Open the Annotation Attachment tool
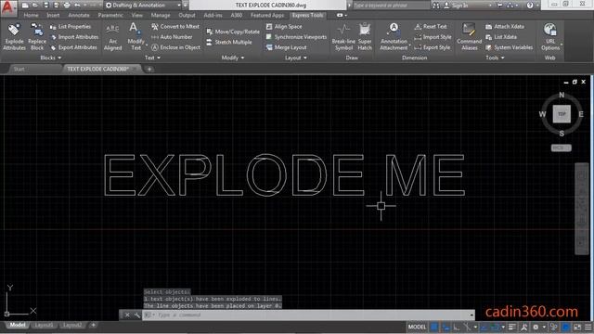This screenshot has height=334, width=594. click(394, 37)
